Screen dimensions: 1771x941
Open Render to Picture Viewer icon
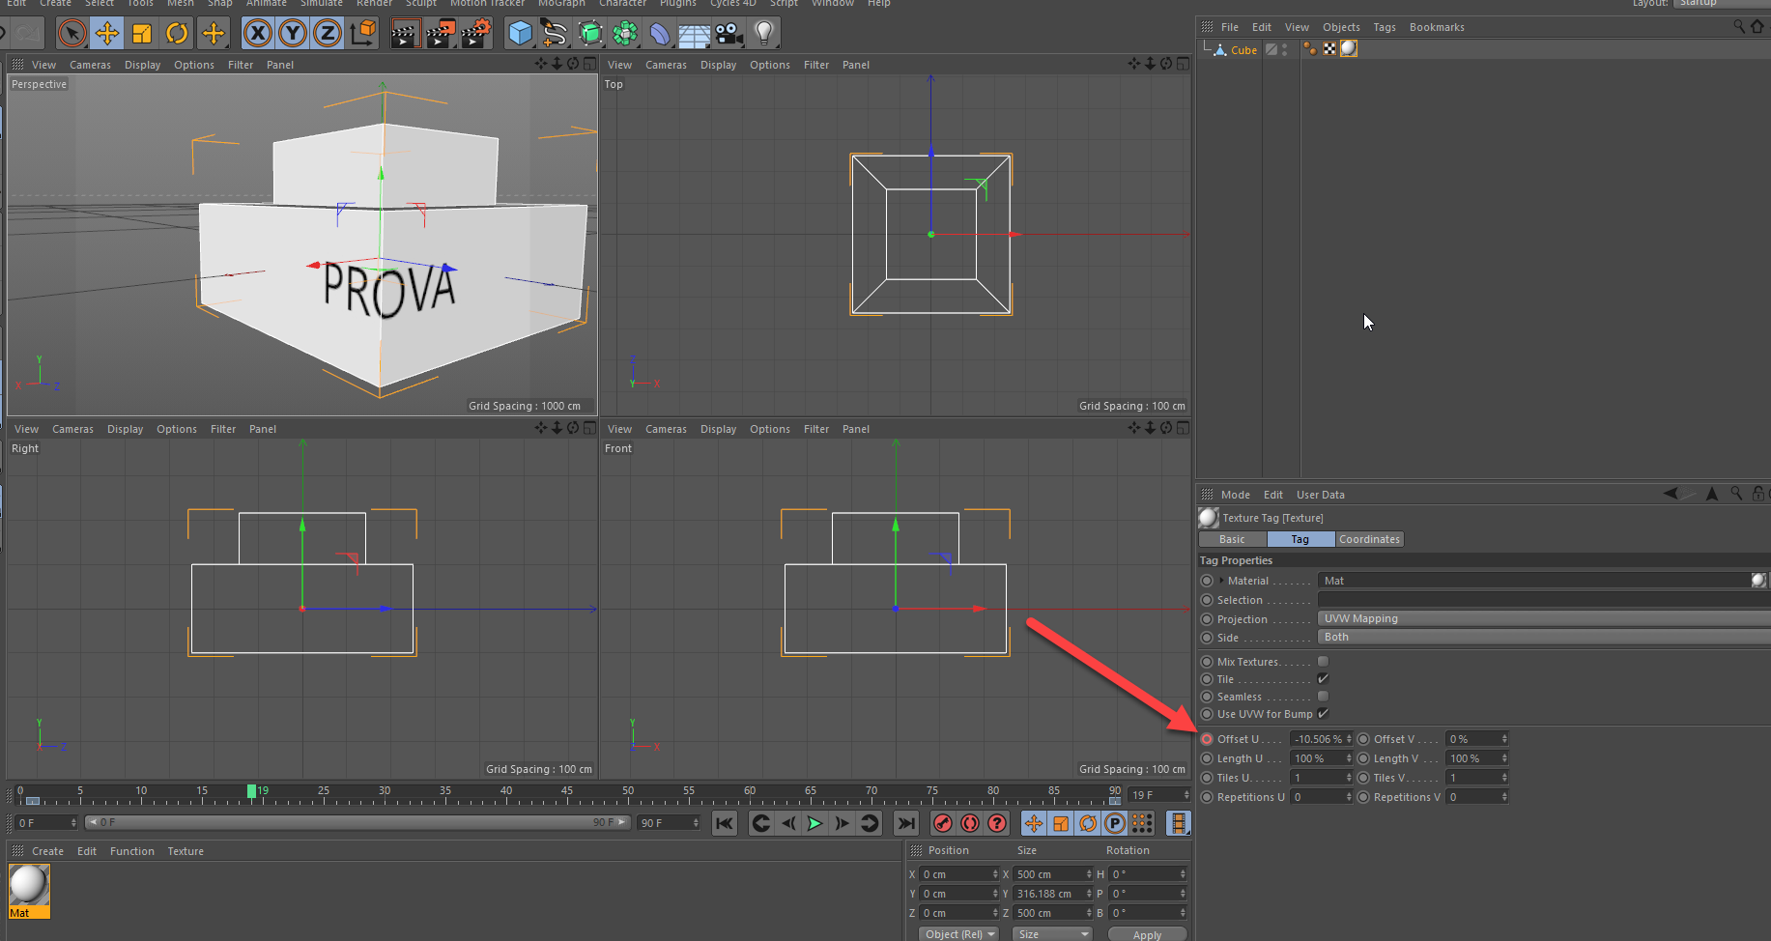[x=440, y=34]
